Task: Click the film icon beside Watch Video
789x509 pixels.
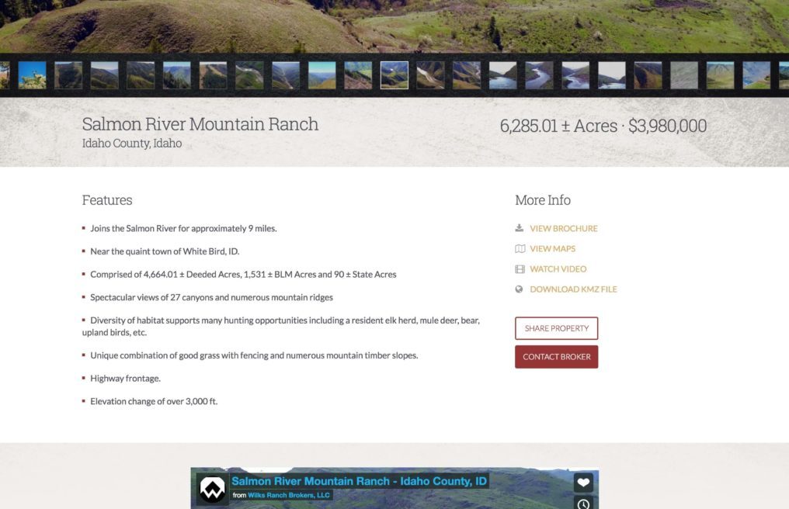Action: pyautogui.click(x=520, y=269)
